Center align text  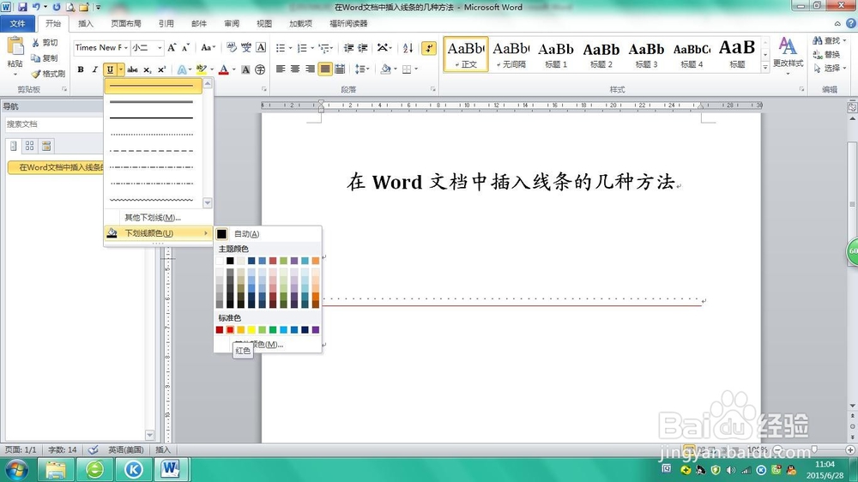pyautogui.click(x=295, y=69)
